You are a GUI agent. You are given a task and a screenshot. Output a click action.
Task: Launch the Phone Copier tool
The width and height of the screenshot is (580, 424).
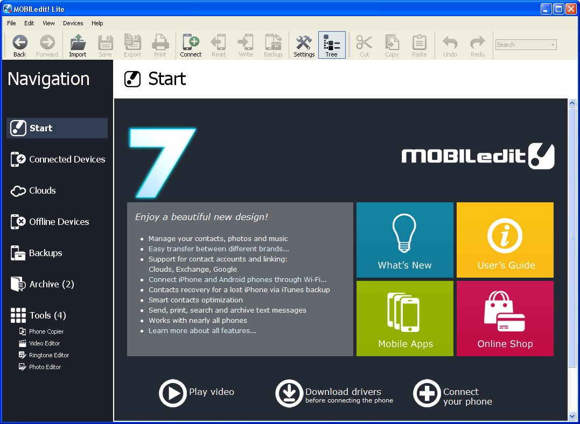41,331
